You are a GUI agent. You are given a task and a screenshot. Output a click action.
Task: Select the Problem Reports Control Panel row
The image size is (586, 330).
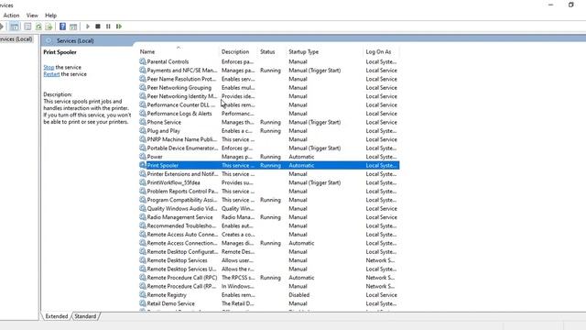[268, 192]
